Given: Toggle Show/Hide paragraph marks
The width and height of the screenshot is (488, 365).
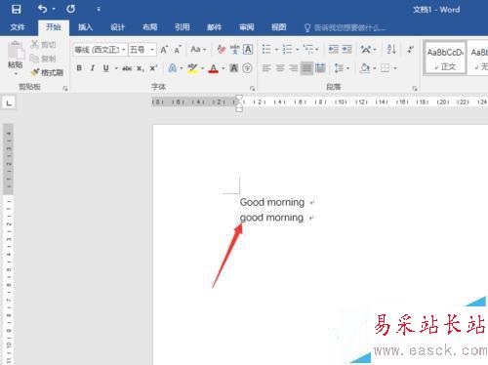Looking at the screenshot, I should point(410,50).
